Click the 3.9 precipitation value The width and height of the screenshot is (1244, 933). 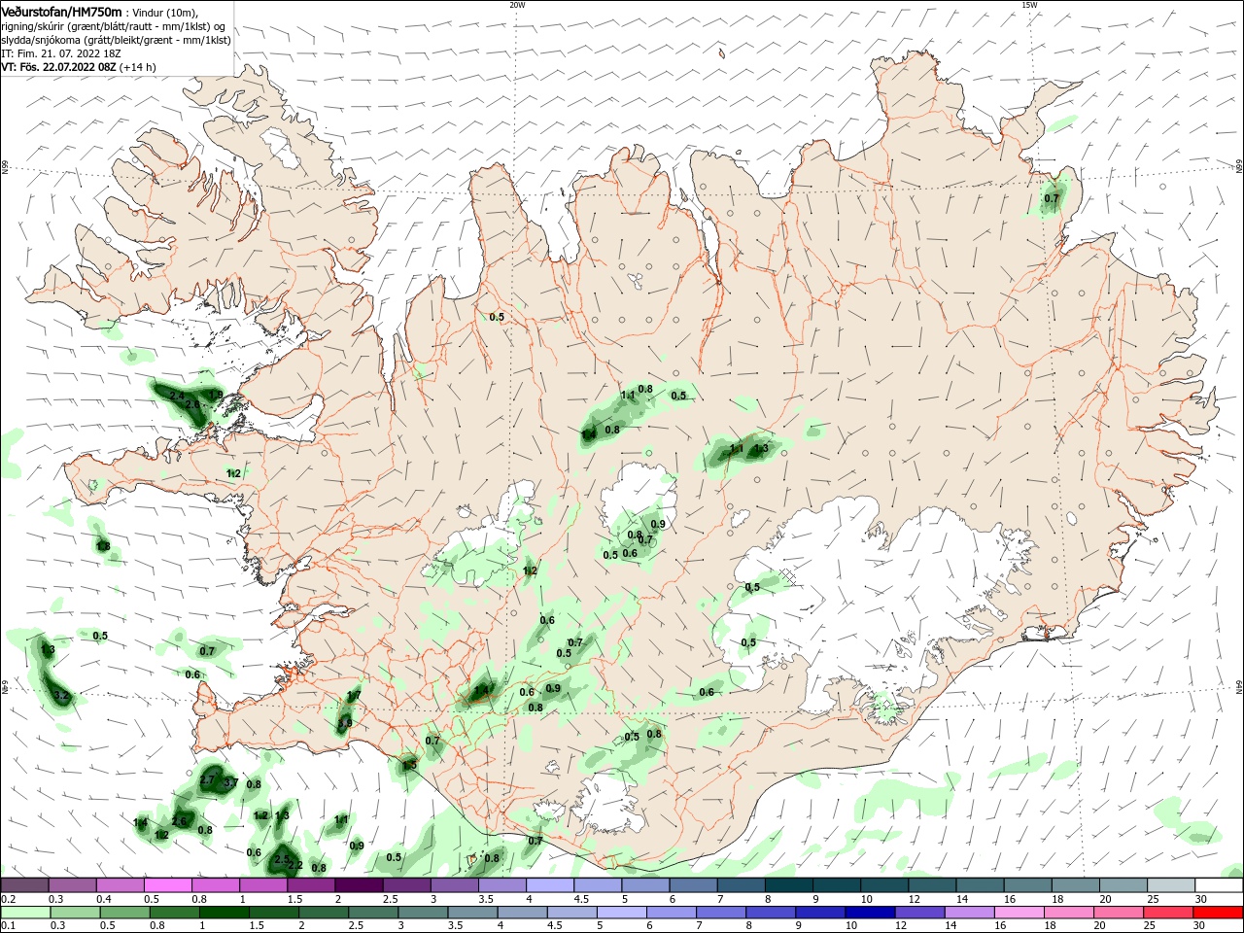coord(344,723)
